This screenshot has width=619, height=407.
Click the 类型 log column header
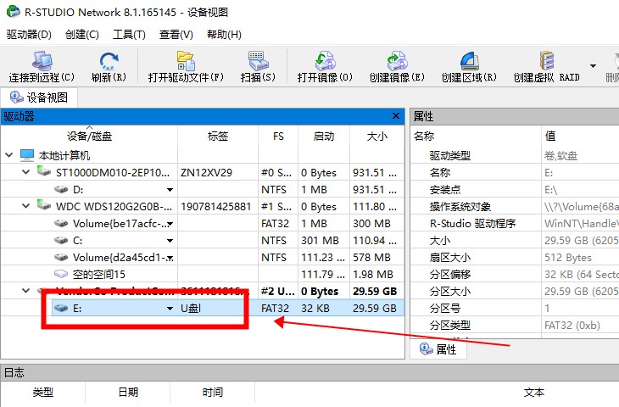43,393
